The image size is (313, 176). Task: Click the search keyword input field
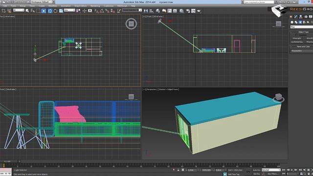(x=259, y=2)
